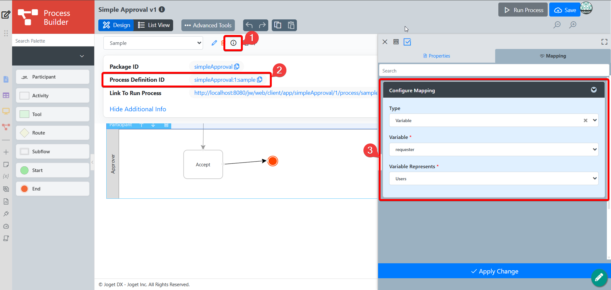Open the Sample process dropdown

pyautogui.click(x=153, y=43)
